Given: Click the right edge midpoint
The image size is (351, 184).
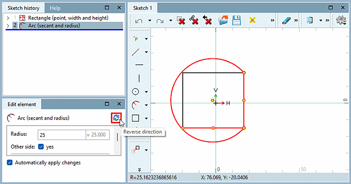Looking at the screenshot, I should click(244, 100).
